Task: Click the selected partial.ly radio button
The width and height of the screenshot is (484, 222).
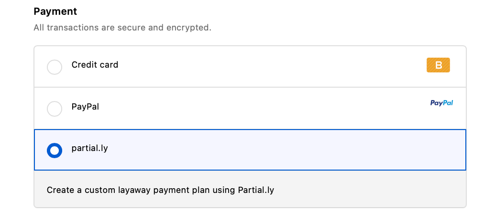Action: point(55,151)
